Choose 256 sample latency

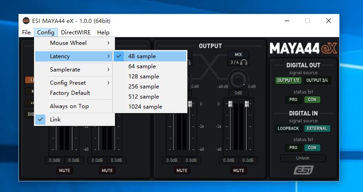click(x=143, y=87)
